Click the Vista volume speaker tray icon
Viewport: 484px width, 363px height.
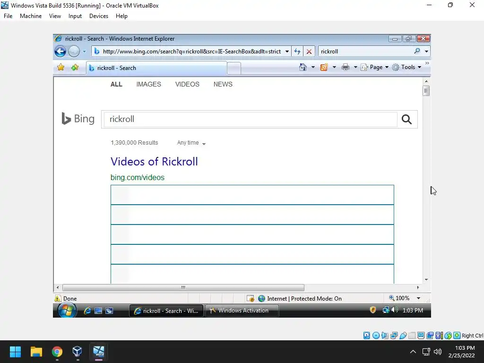pyautogui.click(x=395, y=310)
